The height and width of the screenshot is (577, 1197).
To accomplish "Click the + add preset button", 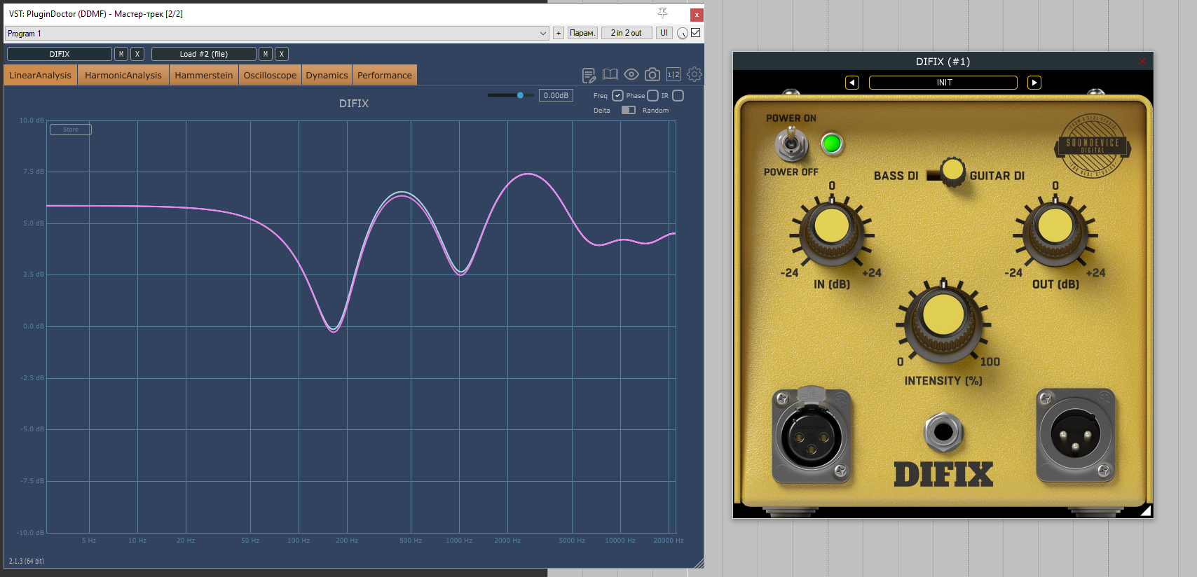I will (x=559, y=33).
